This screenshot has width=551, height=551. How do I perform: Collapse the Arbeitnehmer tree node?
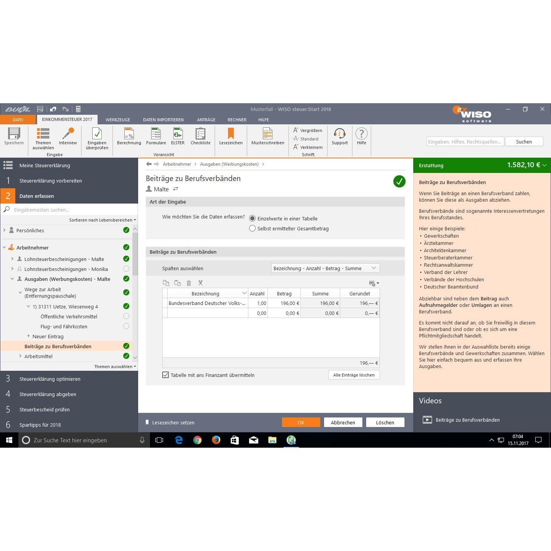[x=4, y=248]
